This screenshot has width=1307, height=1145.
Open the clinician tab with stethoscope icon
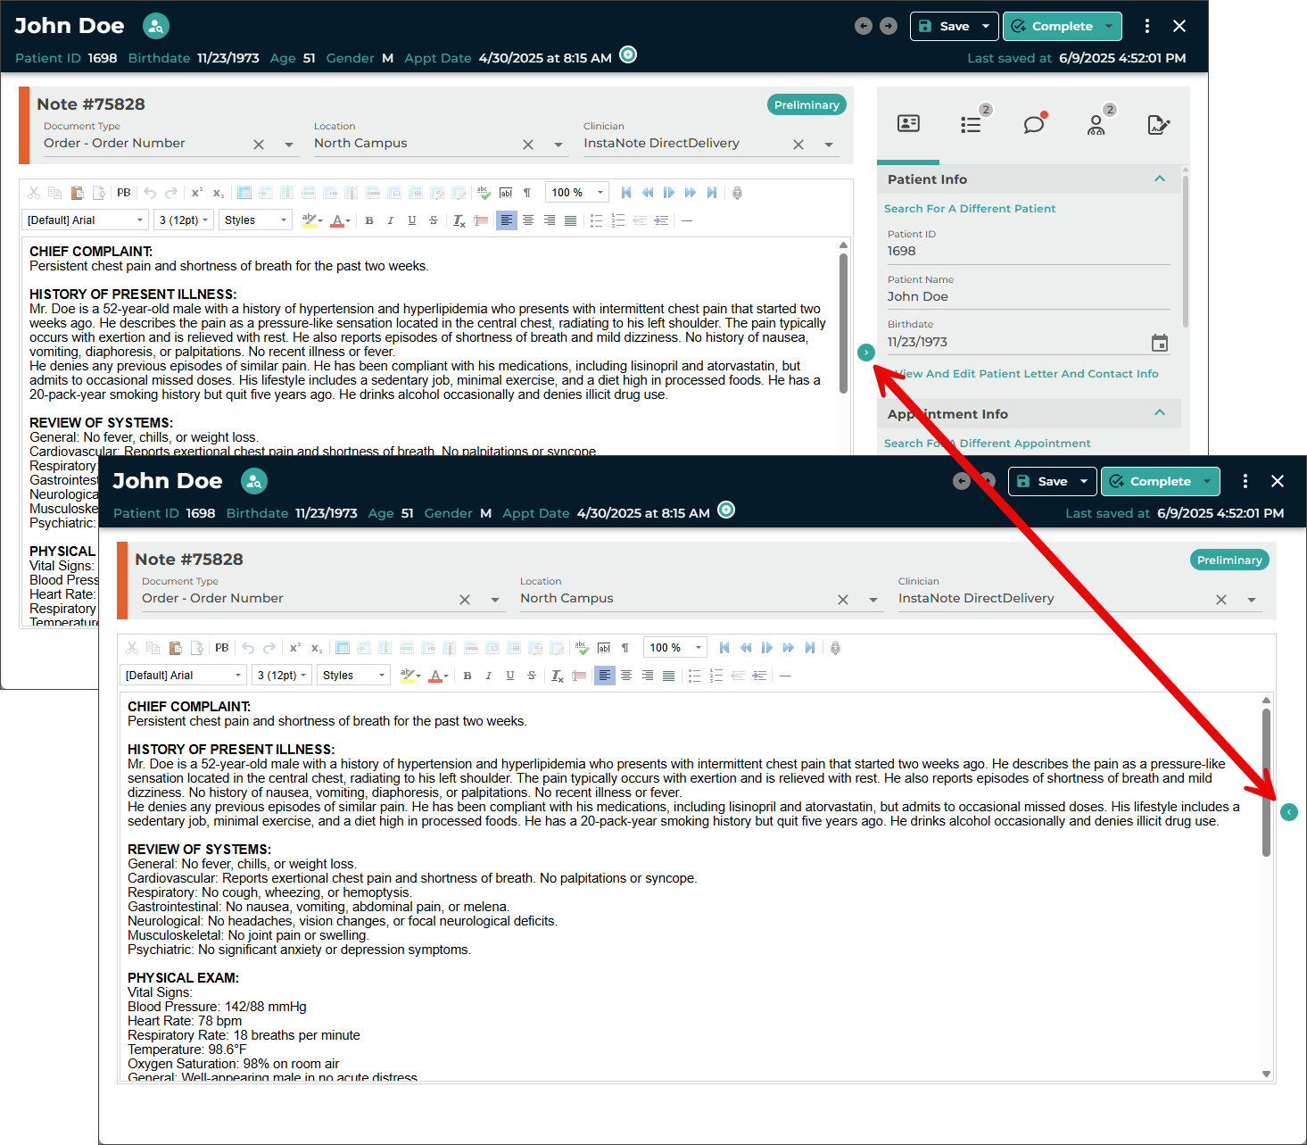[x=1096, y=125]
